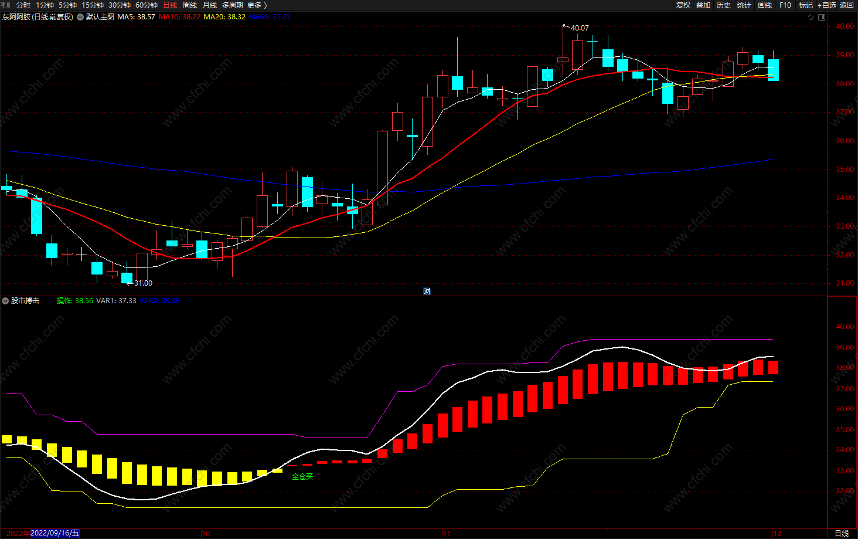Click the VAR1: 37.33 indicator value
Screen dimensions: 858x539
pyautogui.click(x=116, y=301)
